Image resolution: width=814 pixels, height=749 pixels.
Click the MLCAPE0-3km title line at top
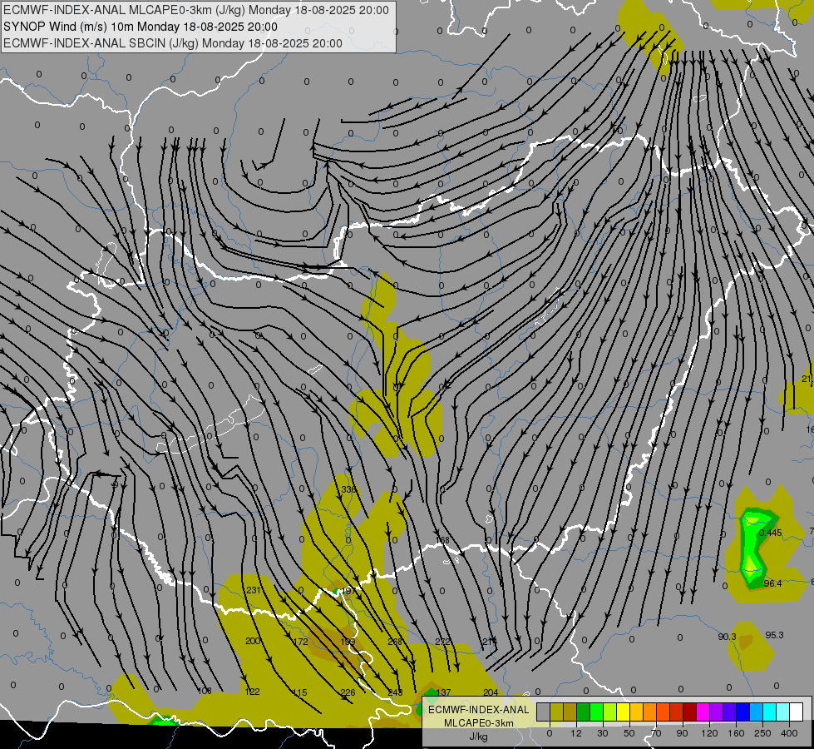[x=195, y=10]
